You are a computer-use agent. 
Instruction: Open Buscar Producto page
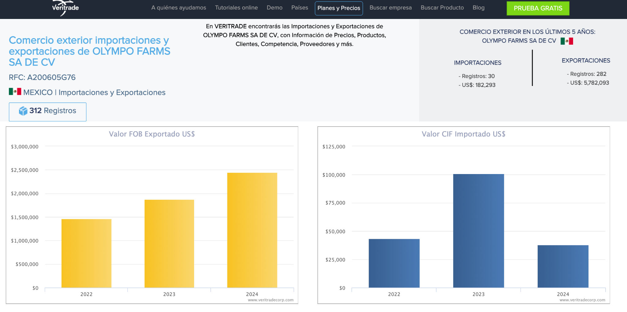[x=442, y=8]
